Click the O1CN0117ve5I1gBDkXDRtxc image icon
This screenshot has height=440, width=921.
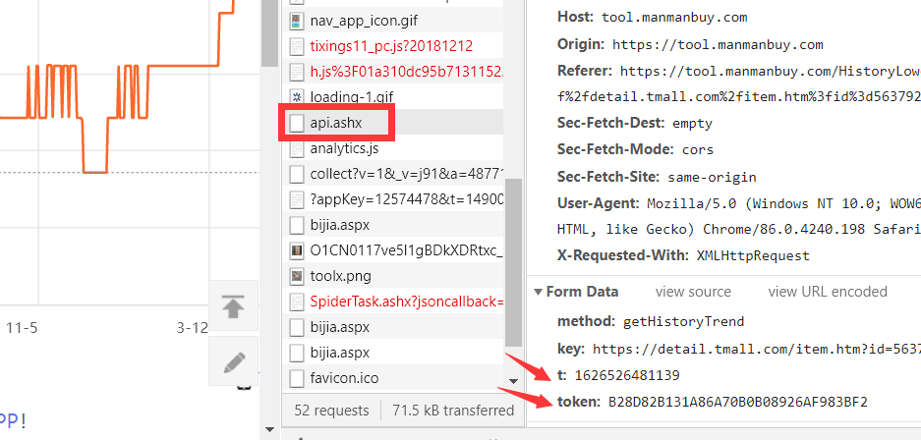pos(296,250)
